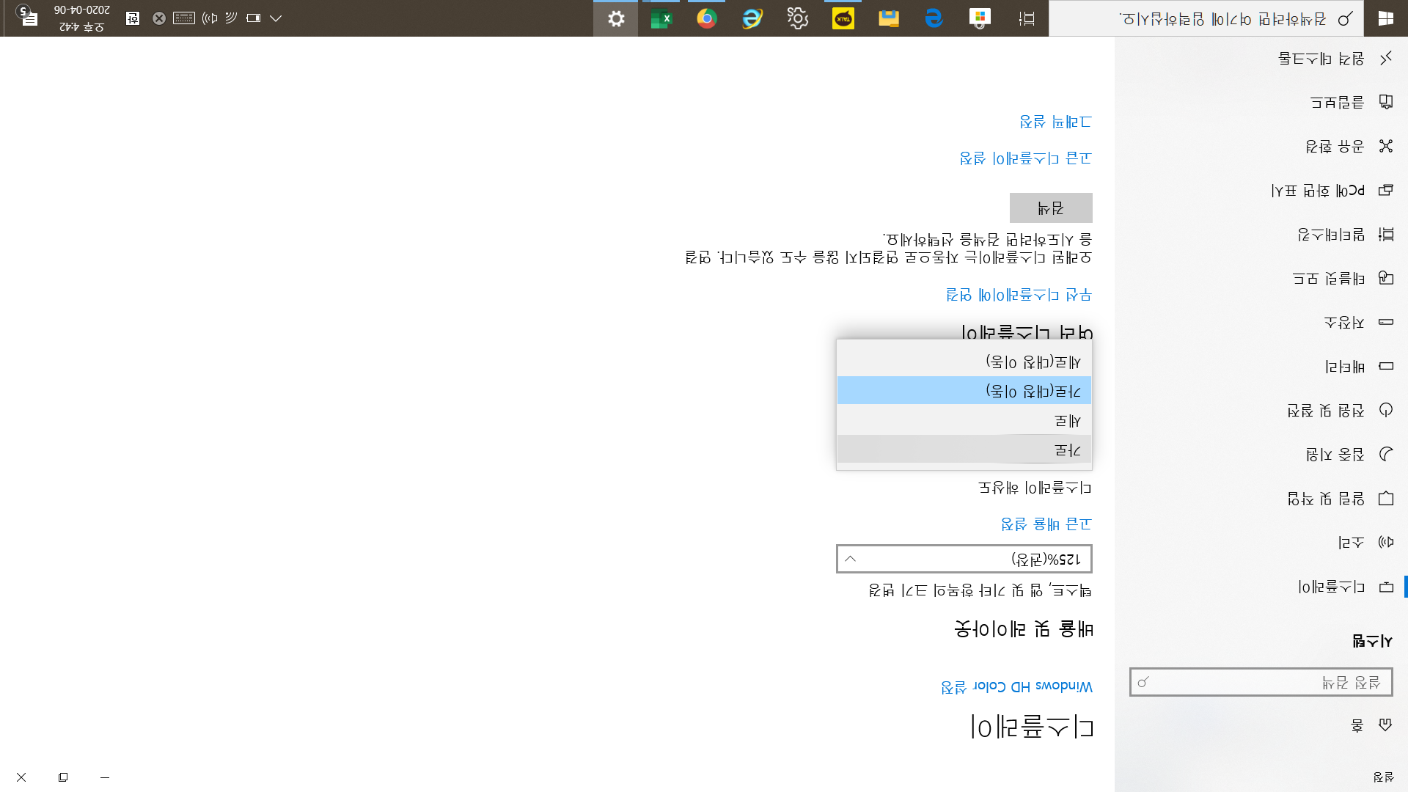1408x792 pixels.
Task: Open the 저장소 (Storage) settings page
Action: tap(1343, 323)
